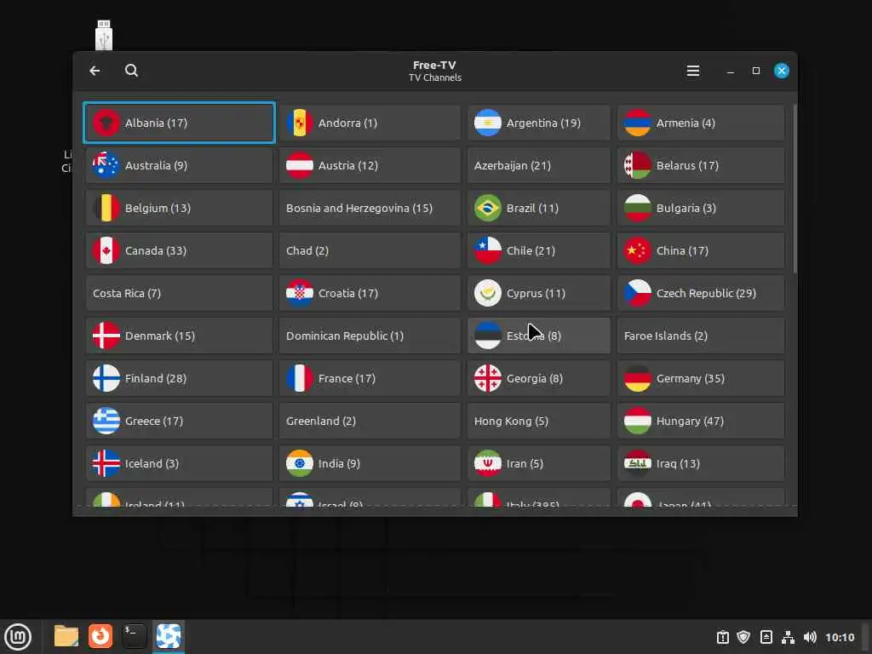Click the Croatia flag icon
Screen dimensions: 872x654
pos(299,293)
